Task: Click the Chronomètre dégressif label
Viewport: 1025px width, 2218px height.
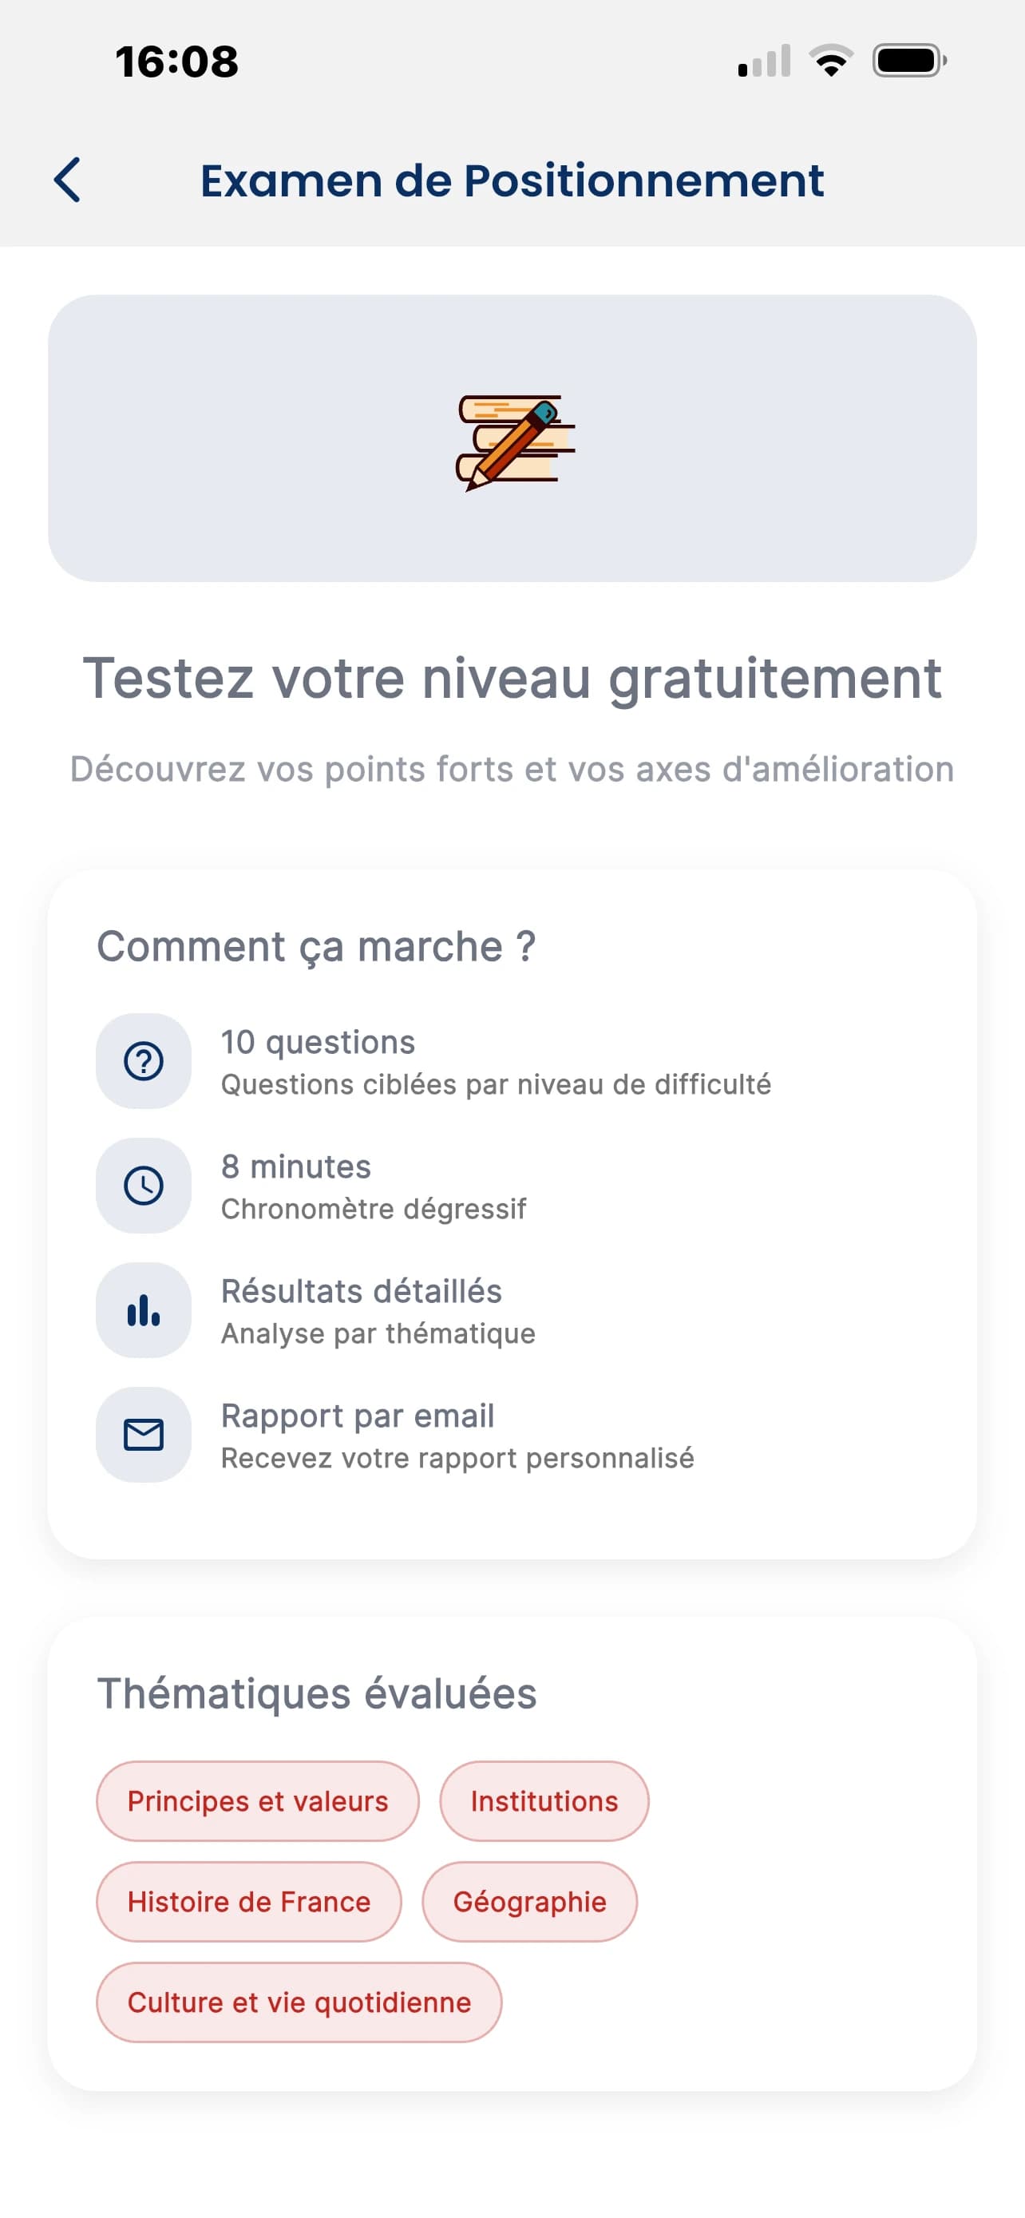Action: point(374,1208)
